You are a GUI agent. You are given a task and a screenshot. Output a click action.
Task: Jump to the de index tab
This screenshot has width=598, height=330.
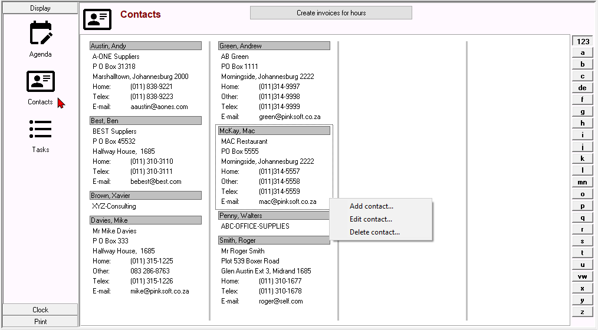582,88
